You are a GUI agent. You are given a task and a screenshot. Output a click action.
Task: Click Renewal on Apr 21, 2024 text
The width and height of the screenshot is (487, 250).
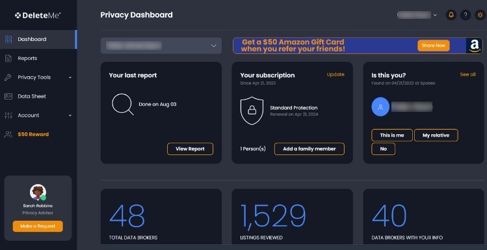294,115
